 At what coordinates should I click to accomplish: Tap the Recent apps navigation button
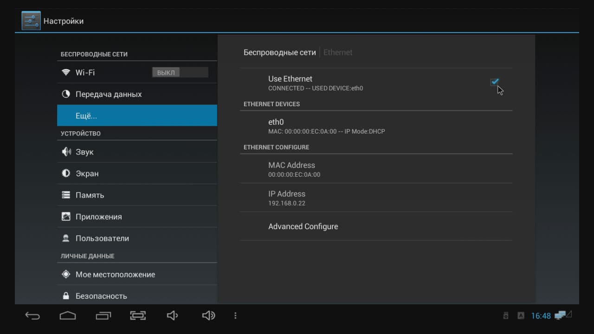point(103,315)
